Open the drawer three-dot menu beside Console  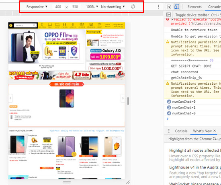[x=169, y=131]
